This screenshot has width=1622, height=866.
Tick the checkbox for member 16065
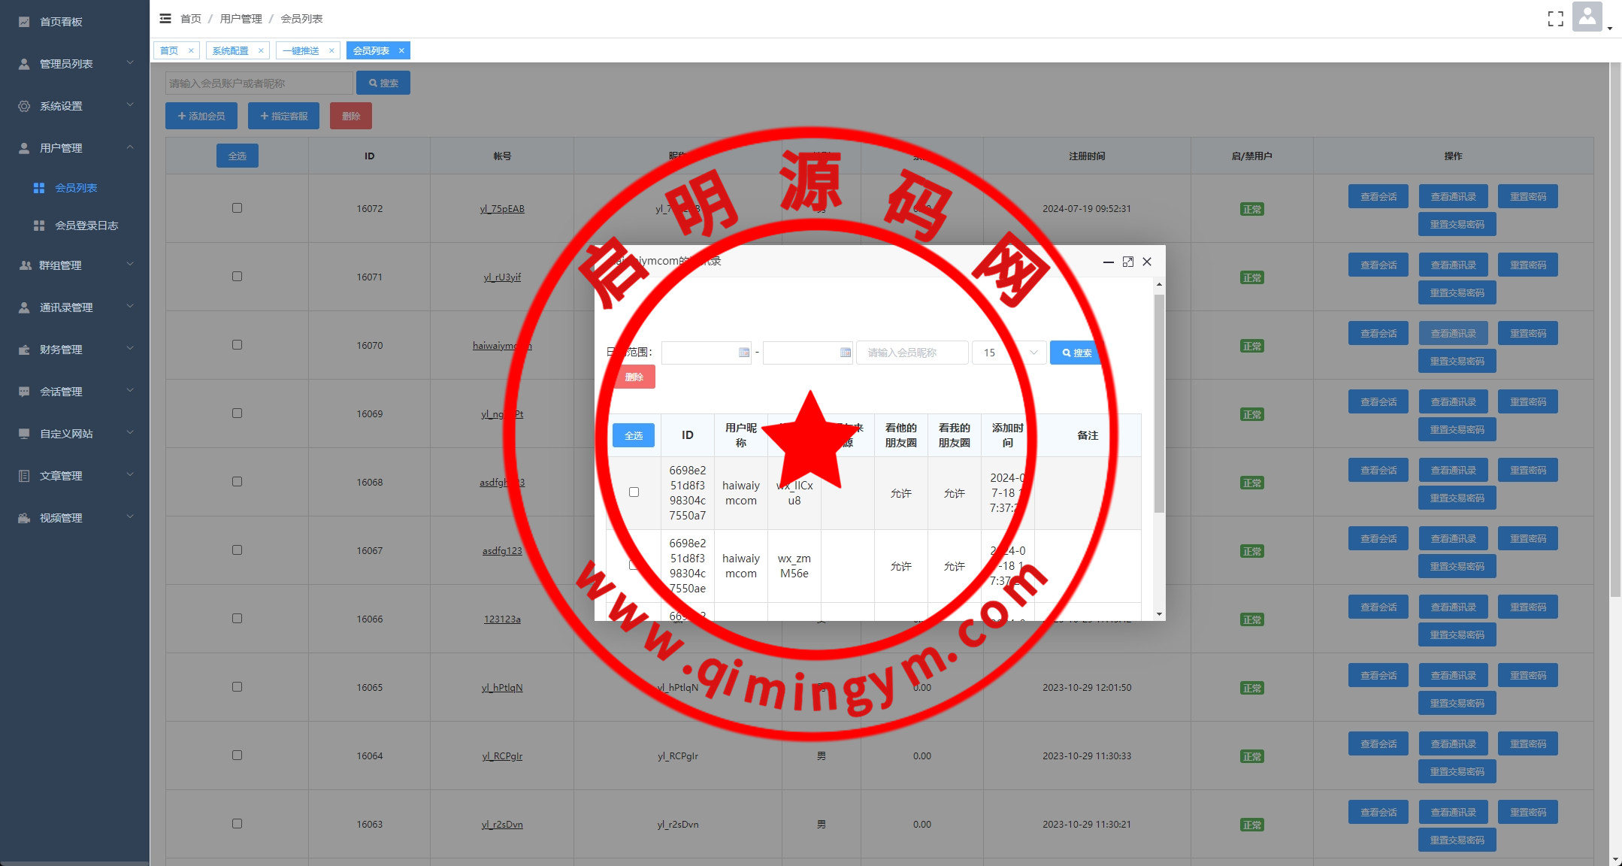point(237,687)
